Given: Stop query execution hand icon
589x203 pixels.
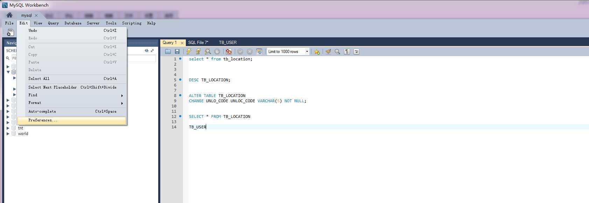Looking at the screenshot, I should click(x=217, y=52).
